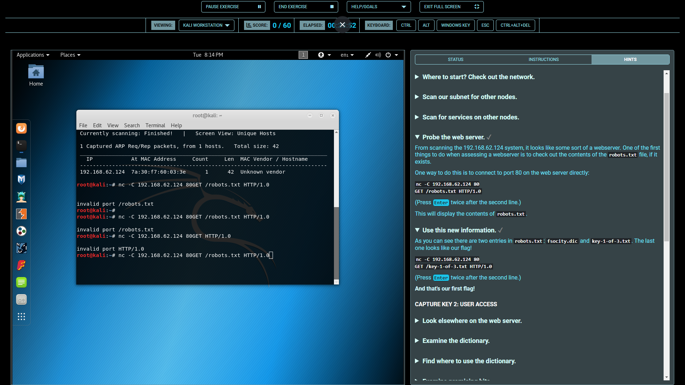Open the Show Applications grid icon
Image resolution: width=685 pixels, height=385 pixels.
(21, 317)
